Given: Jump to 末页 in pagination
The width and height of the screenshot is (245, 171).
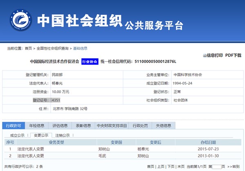Looking at the screenshot, I should click(x=181, y=166).
